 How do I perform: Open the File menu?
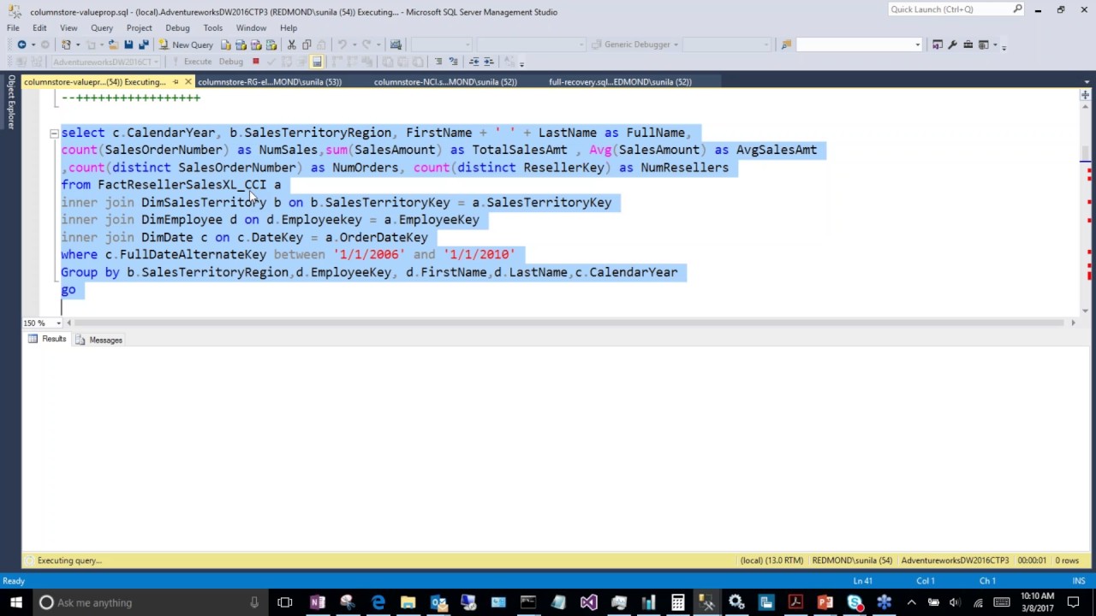[x=13, y=27]
